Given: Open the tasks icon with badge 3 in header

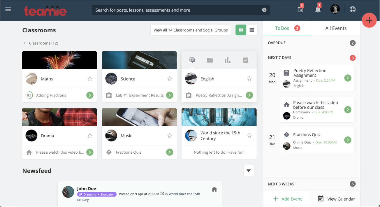Looking at the screenshot, I should (300, 9).
